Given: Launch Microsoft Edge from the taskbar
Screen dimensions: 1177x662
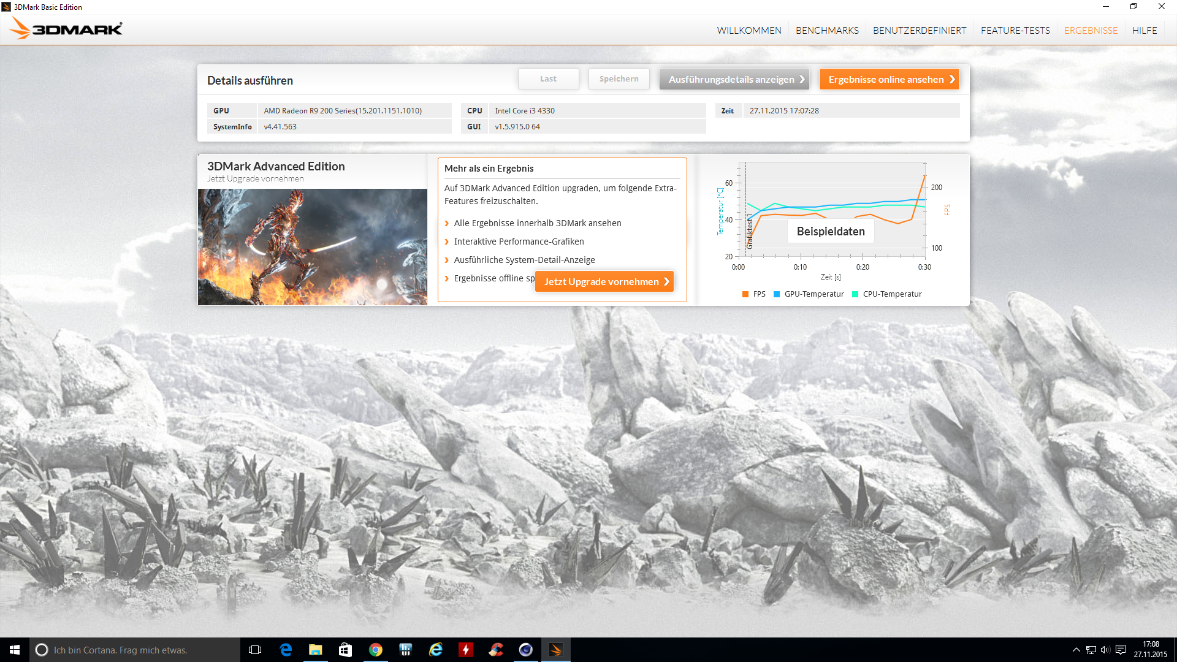Looking at the screenshot, I should pos(286,650).
